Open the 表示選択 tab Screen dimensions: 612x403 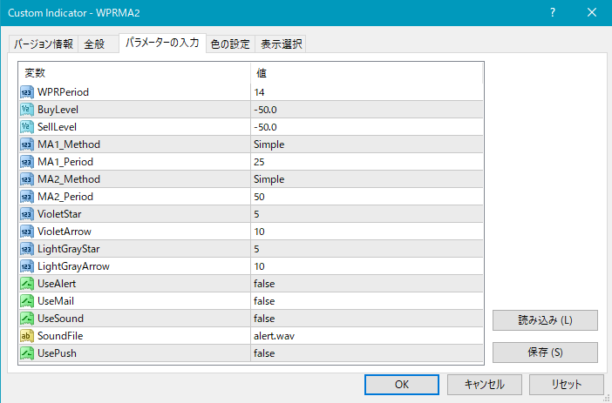(281, 44)
